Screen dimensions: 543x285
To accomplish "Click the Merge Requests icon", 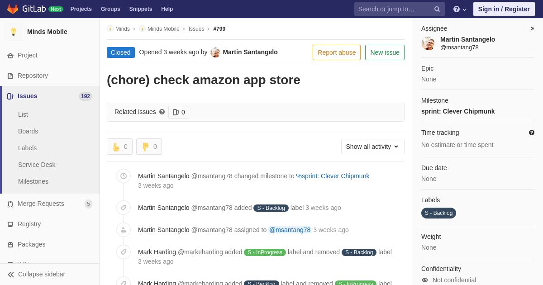I will [x=10, y=204].
